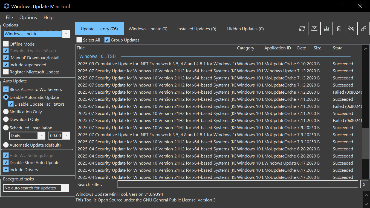Image resolution: width=370 pixels, height=208 pixels.
Task: Expand the Daily schedule dropdown
Action: coord(42,136)
